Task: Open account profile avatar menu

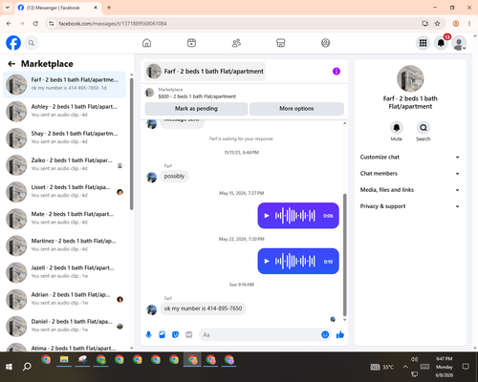Action: pos(459,43)
